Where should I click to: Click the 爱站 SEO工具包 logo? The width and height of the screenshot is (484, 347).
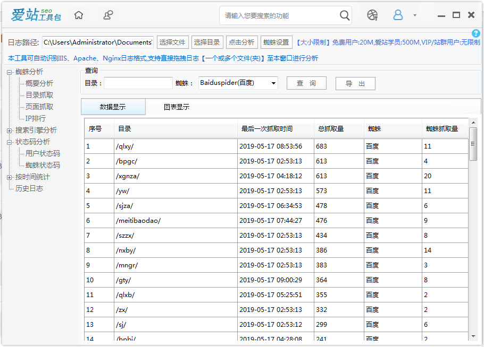coord(36,15)
